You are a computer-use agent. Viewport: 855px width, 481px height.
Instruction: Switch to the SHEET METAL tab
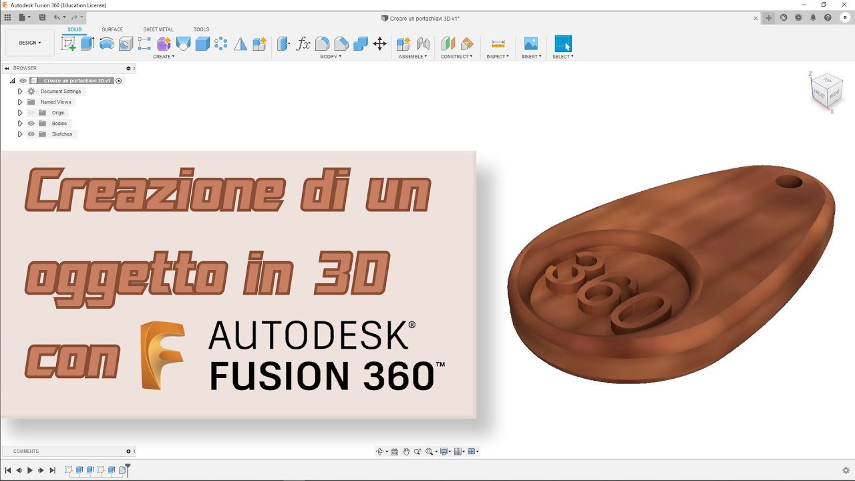click(158, 29)
